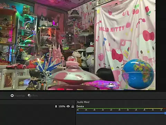The height and width of the screenshot is (125, 166).
Task: Toggle the source lock icon
Action: coord(73,106)
